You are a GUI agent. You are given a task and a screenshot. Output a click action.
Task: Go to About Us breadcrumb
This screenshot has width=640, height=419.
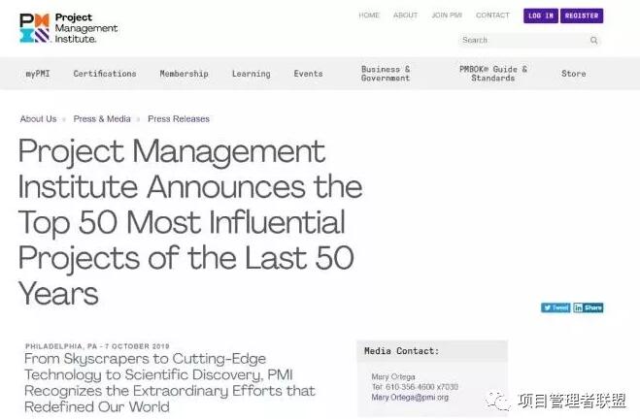(39, 119)
